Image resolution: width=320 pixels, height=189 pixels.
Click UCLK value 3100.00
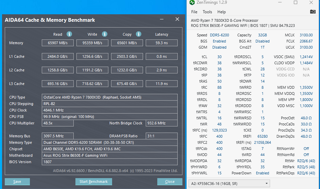[x=306, y=47]
